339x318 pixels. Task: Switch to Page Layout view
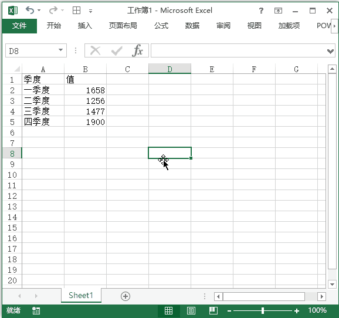pos(191,310)
